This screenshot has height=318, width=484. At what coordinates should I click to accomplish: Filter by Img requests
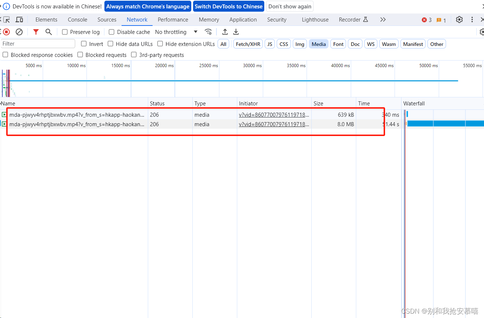(300, 44)
